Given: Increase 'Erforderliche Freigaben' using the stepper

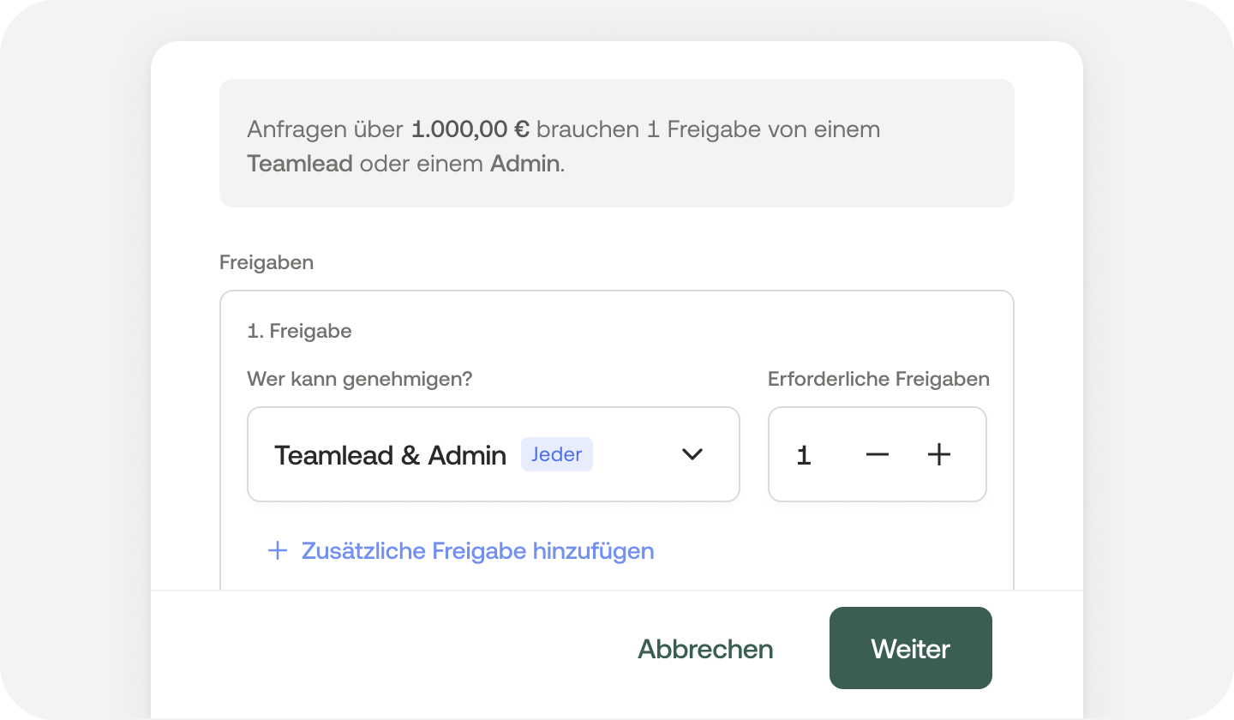Looking at the screenshot, I should (938, 454).
